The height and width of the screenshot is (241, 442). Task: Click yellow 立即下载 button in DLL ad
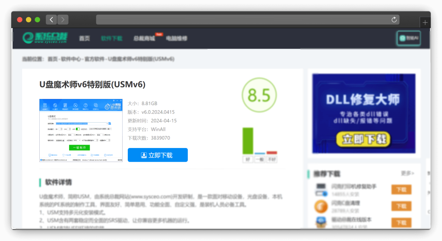pos(363,139)
